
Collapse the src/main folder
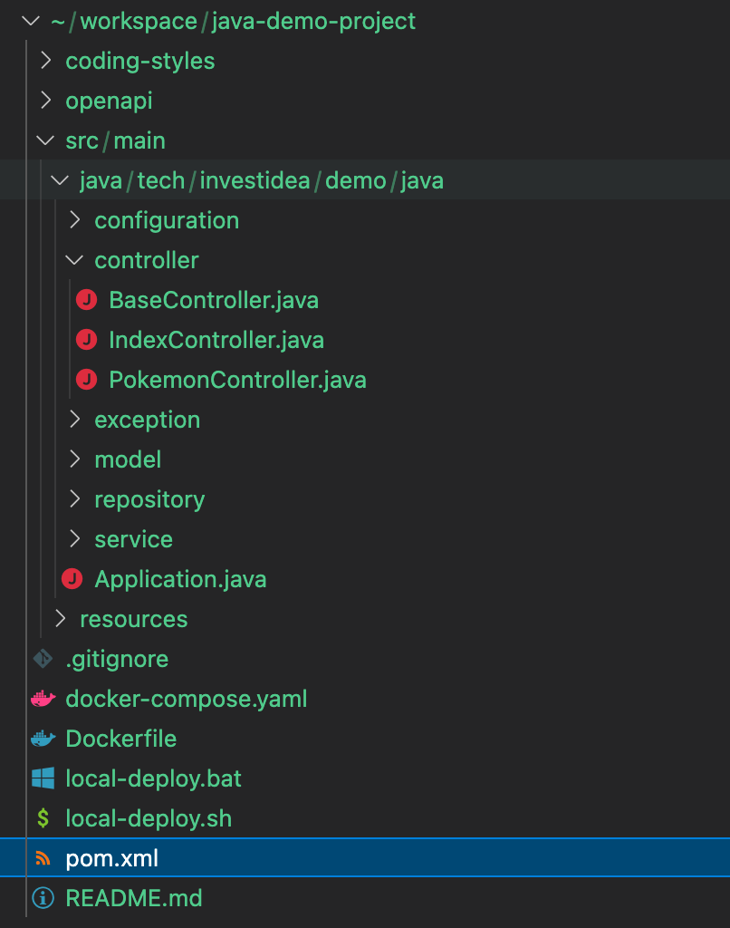44,140
